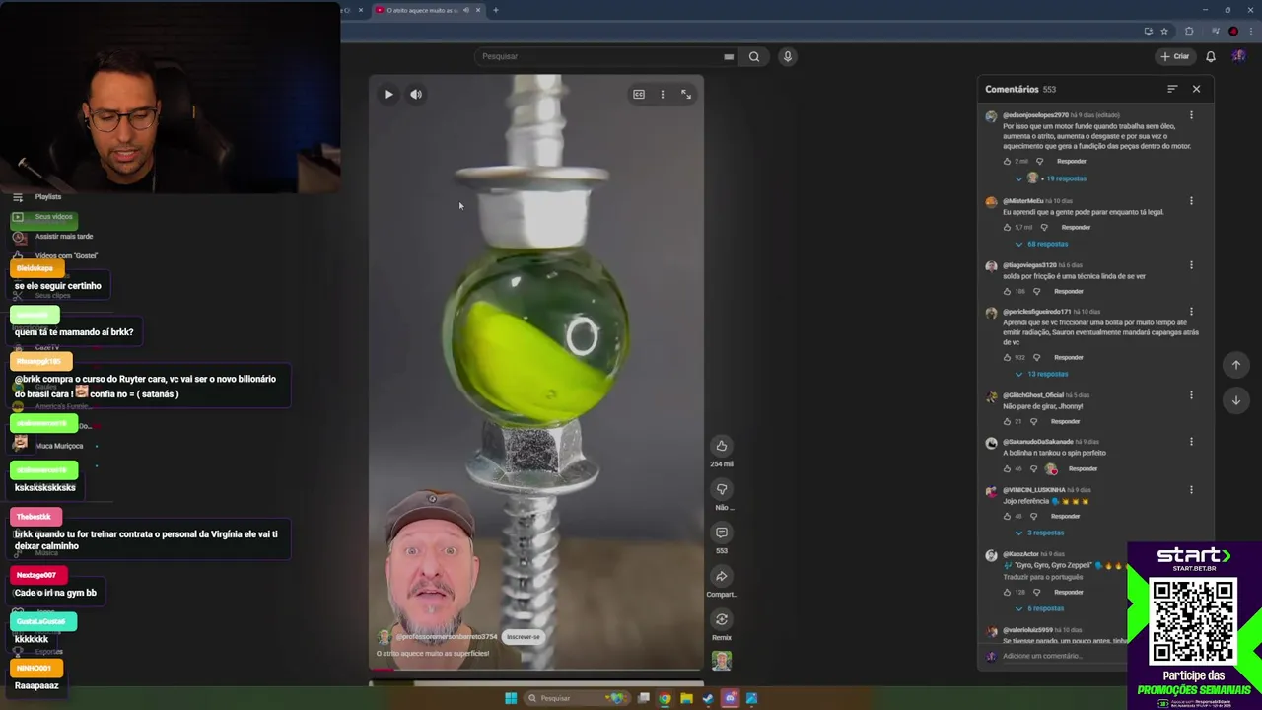Go to next Short with down arrow
1262x710 pixels.
pos(1236,400)
